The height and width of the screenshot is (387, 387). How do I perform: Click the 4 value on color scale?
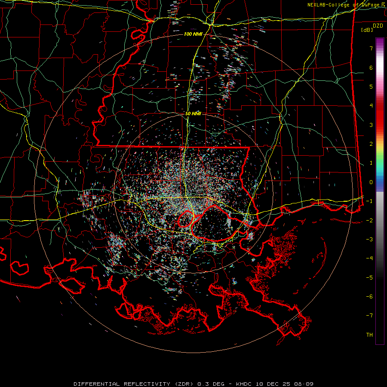pyautogui.click(x=371, y=105)
